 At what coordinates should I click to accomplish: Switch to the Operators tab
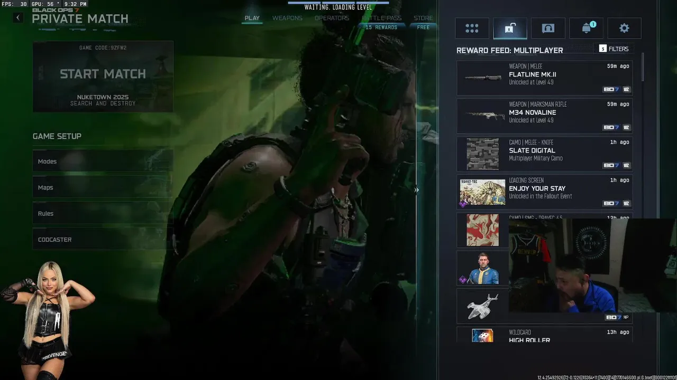click(332, 18)
